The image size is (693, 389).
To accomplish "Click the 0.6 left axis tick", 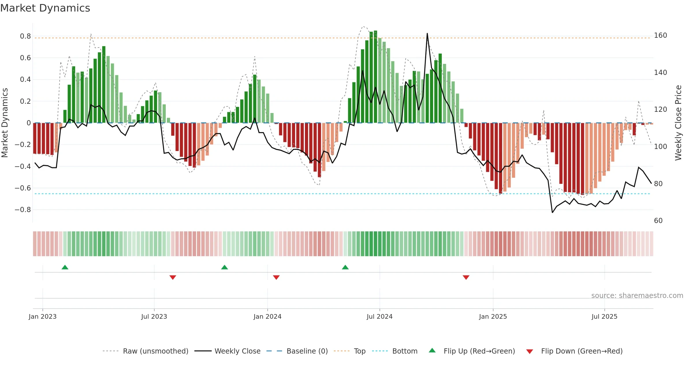I will (x=25, y=58).
